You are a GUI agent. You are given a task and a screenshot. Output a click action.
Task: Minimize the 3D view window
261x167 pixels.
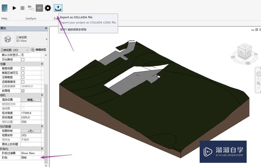click(253, 30)
